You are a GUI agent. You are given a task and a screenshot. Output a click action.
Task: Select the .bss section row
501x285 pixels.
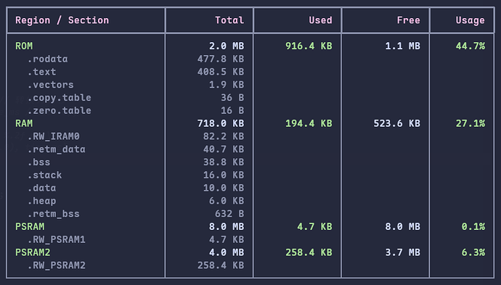38,162
